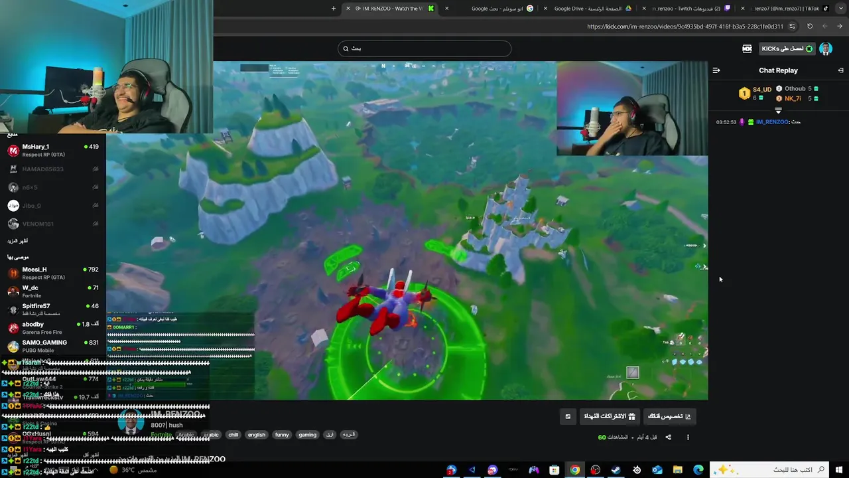Open Spitfire57 channel in sidebar

click(x=53, y=310)
